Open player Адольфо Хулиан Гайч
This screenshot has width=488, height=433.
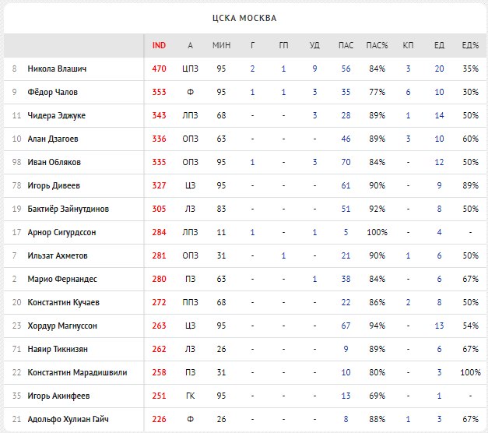(68, 419)
